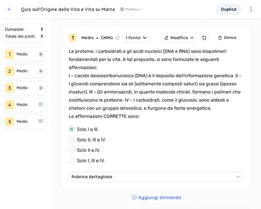The width and height of the screenshot is (261, 209).
Task: Click the plus icon for Aggiungi domanda
Action: [134, 198]
